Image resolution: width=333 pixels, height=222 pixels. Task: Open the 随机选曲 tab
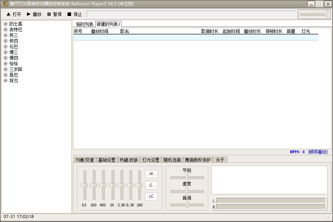172,160
